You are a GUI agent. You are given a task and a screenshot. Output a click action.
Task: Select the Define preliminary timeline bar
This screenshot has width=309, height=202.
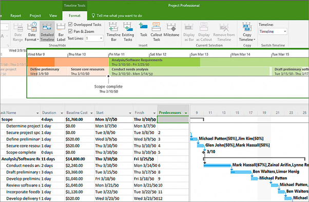click(47, 71)
